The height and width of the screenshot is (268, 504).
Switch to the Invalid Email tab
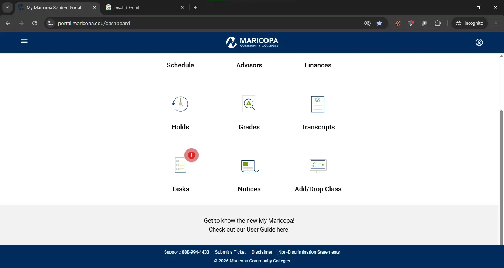point(145,8)
